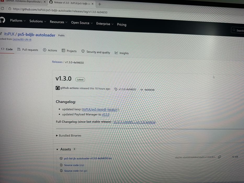Open Payload Manager v0.3.0 link
The image size is (244, 183).
[x=106, y=115]
